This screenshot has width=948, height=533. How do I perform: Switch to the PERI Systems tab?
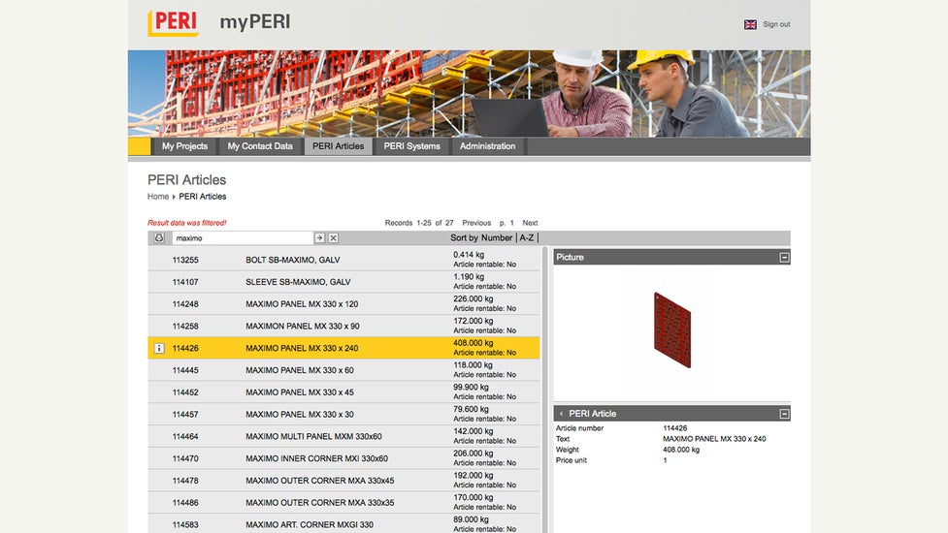click(x=411, y=146)
